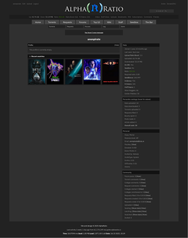Open the 'Abyss' movie poster thumbnail
The image size is (188, 238).
click(x=92, y=72)
